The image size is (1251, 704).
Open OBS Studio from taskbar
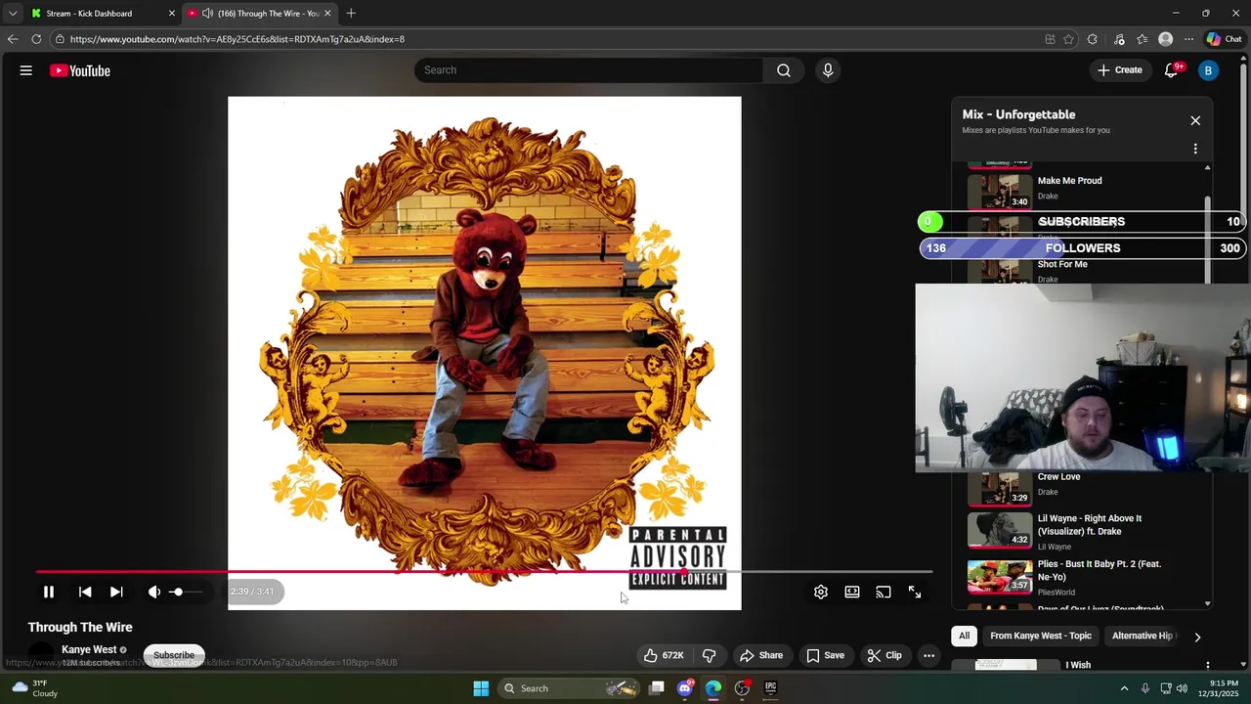coord(742,688)
